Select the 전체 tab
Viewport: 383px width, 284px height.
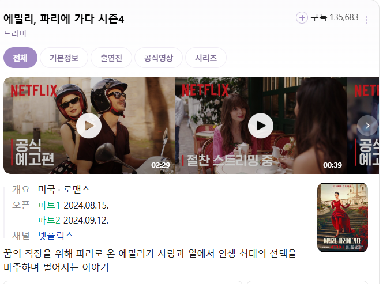click(20, 58)
